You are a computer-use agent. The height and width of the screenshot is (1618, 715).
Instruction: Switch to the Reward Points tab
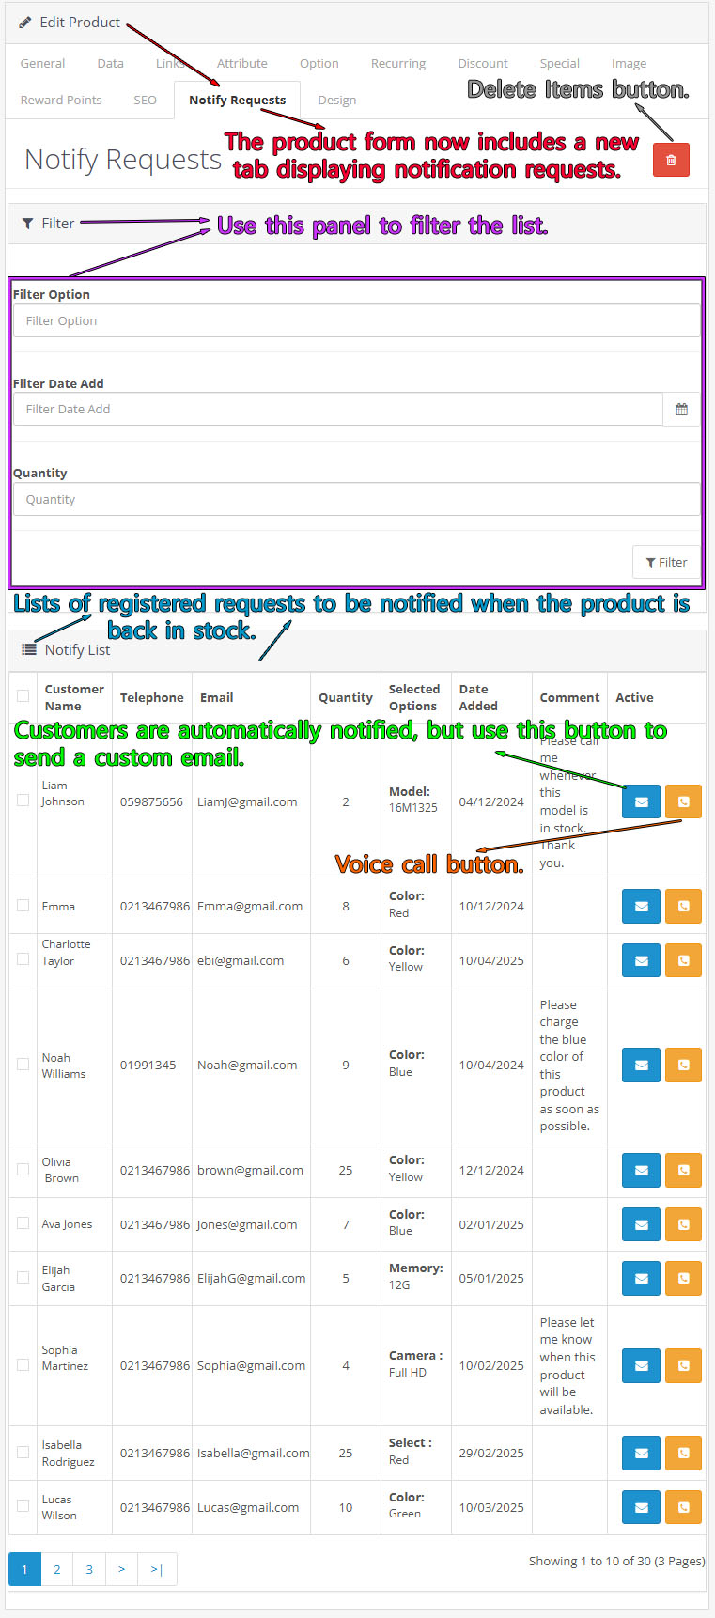(61, 101)
